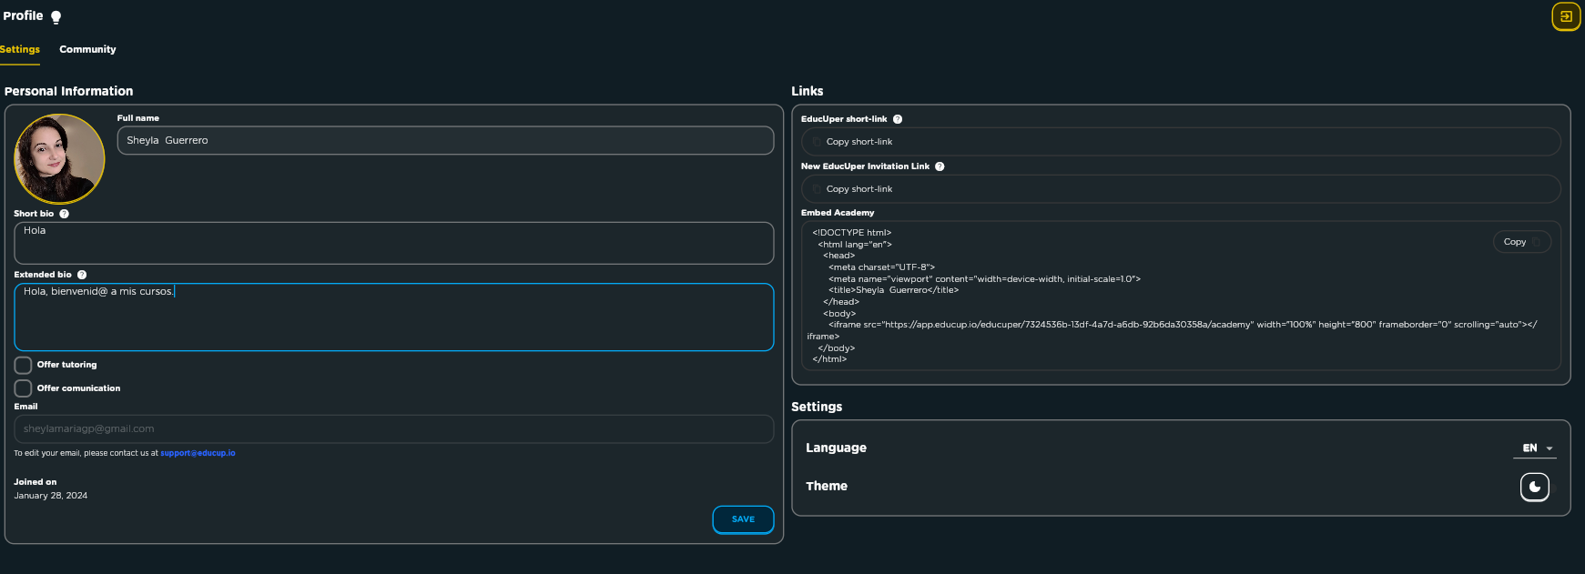Click the copy icon in the Invitation Link field

817,189
